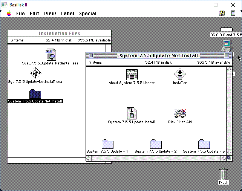242x191 pixels.
Task: Click the 'OS 6.0.8 and 7.5.5' disk label
Action: (x=226, y=35)
